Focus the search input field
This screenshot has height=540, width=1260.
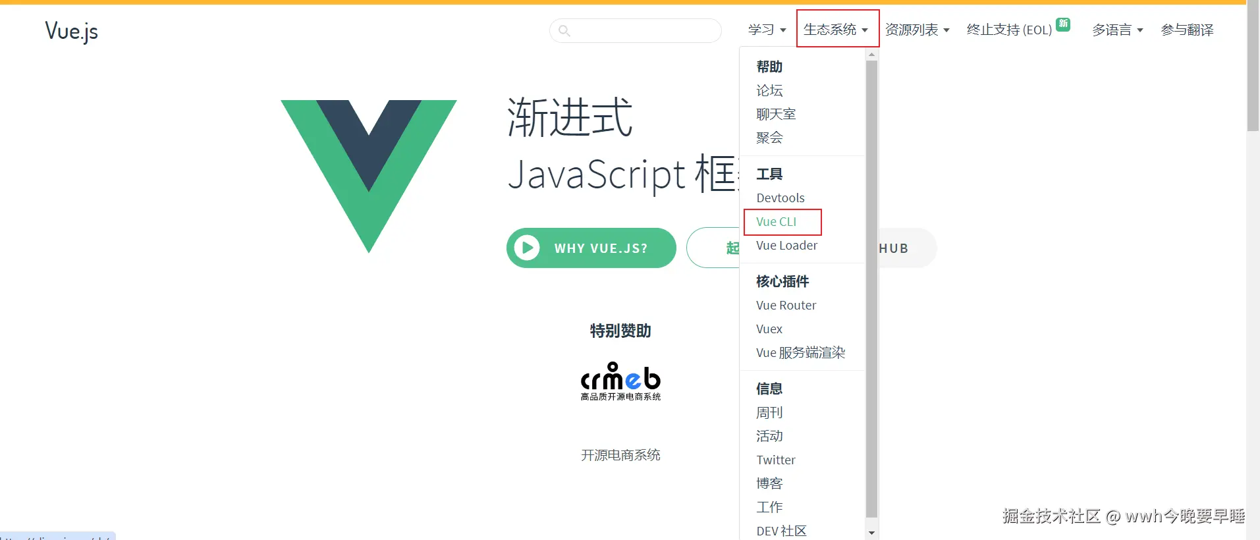tap(636, 30)
